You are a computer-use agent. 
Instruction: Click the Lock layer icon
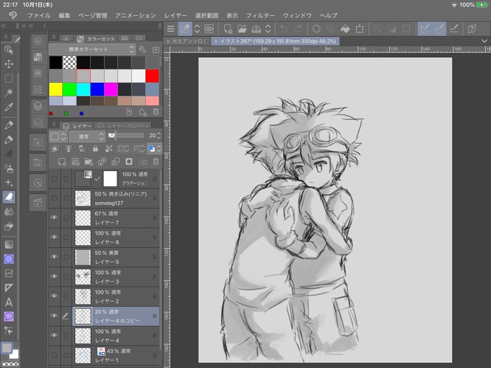95,149
